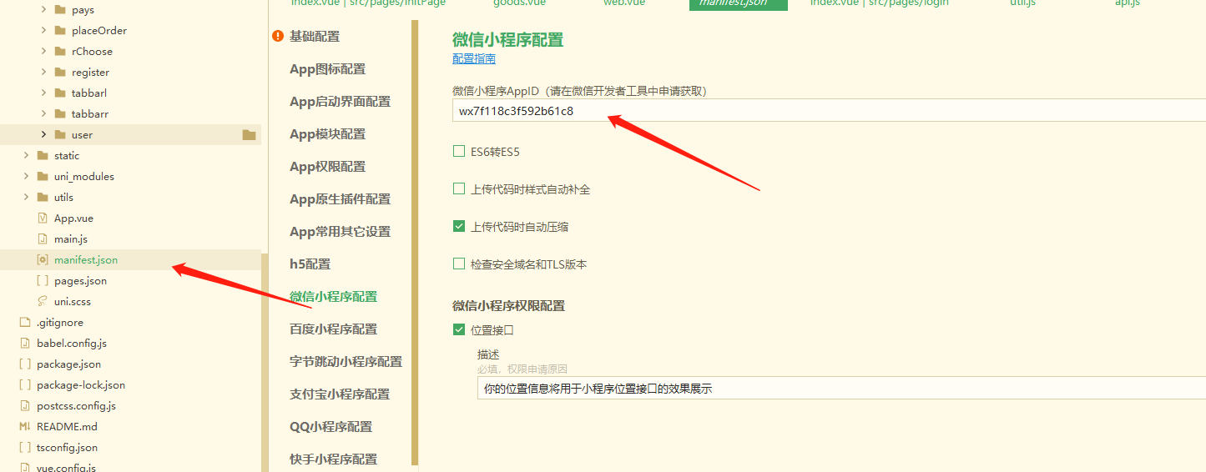This screenshot has height=472, width=1206.
Task: Click the utils folder icon
Action: point(43,198)
